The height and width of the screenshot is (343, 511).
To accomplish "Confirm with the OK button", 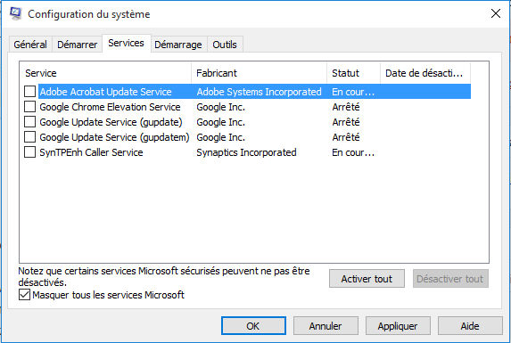I will (253, 326).
